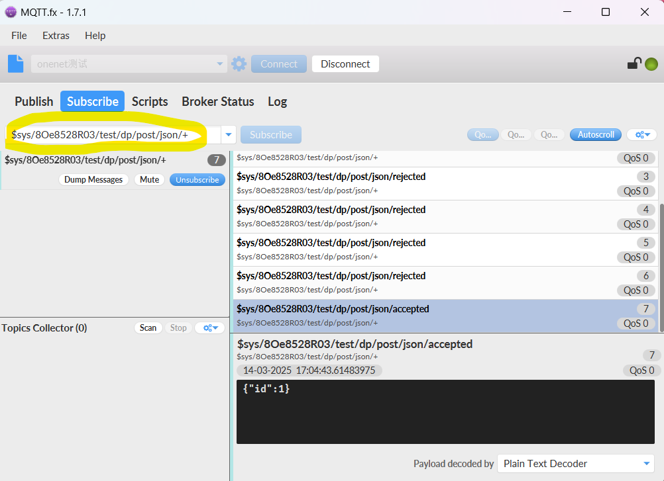Open the Extras menu
Screen dimensions: 664x481
click(56, 36)
